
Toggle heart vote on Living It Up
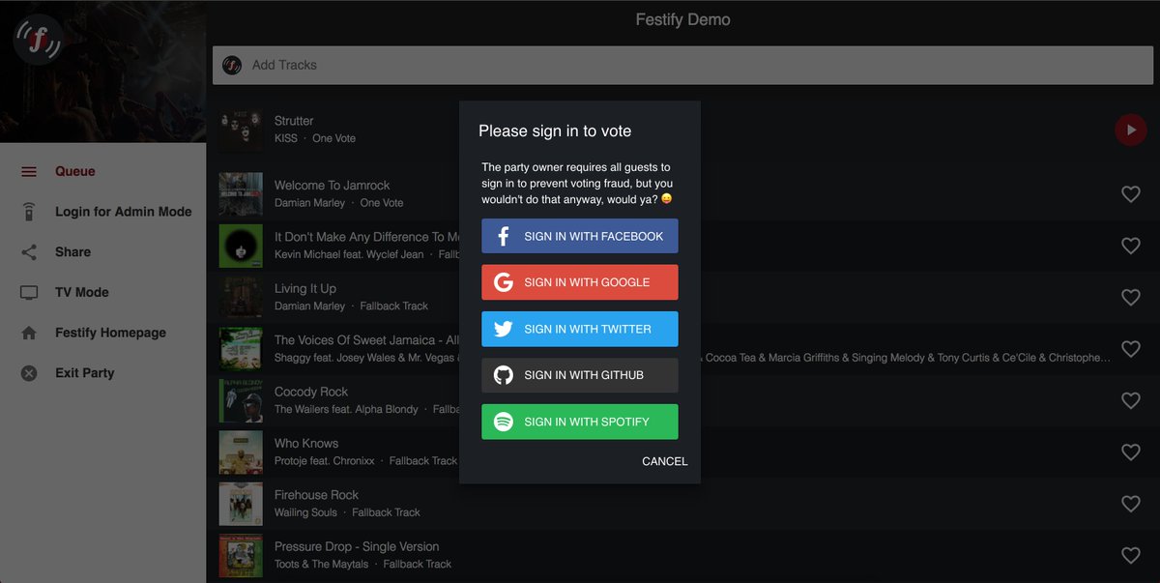tap(1131, 297)
